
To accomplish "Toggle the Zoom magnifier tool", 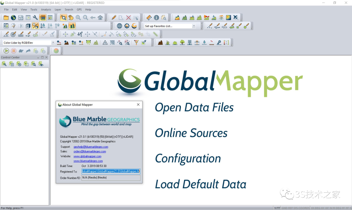I will pyautogui.click(x=63, y=18).
